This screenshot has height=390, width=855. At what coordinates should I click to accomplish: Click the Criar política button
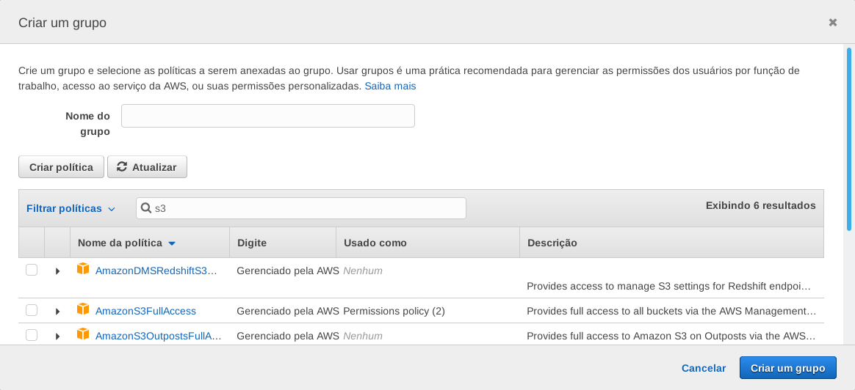pyautogui.click(x=61, y=167)
